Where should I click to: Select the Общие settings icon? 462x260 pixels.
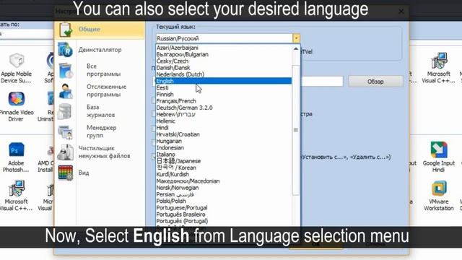tap(66, 30)
